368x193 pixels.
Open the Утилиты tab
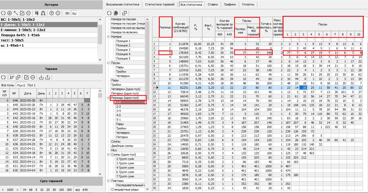(x=248, y=4)
